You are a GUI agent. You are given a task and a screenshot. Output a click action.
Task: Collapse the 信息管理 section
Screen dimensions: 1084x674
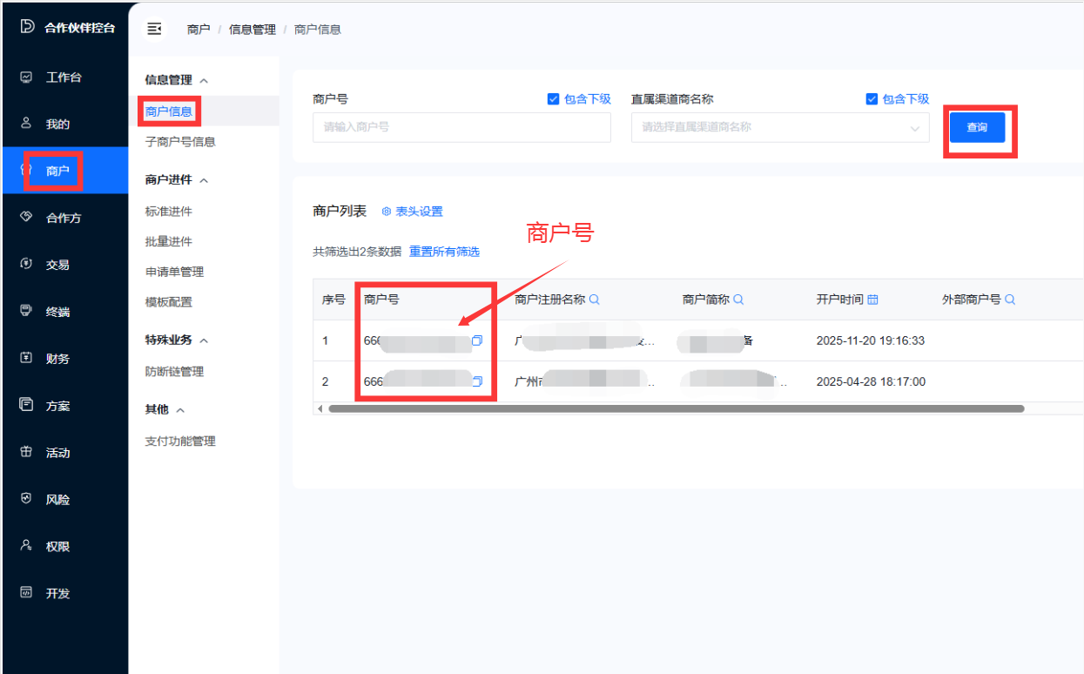click(x=204, y=80)
